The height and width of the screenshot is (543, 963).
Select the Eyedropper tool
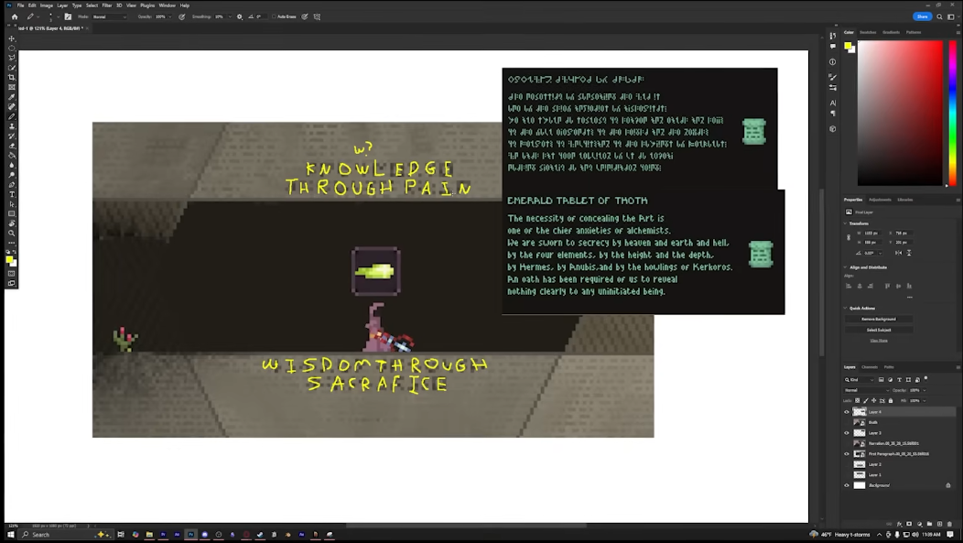12,97
